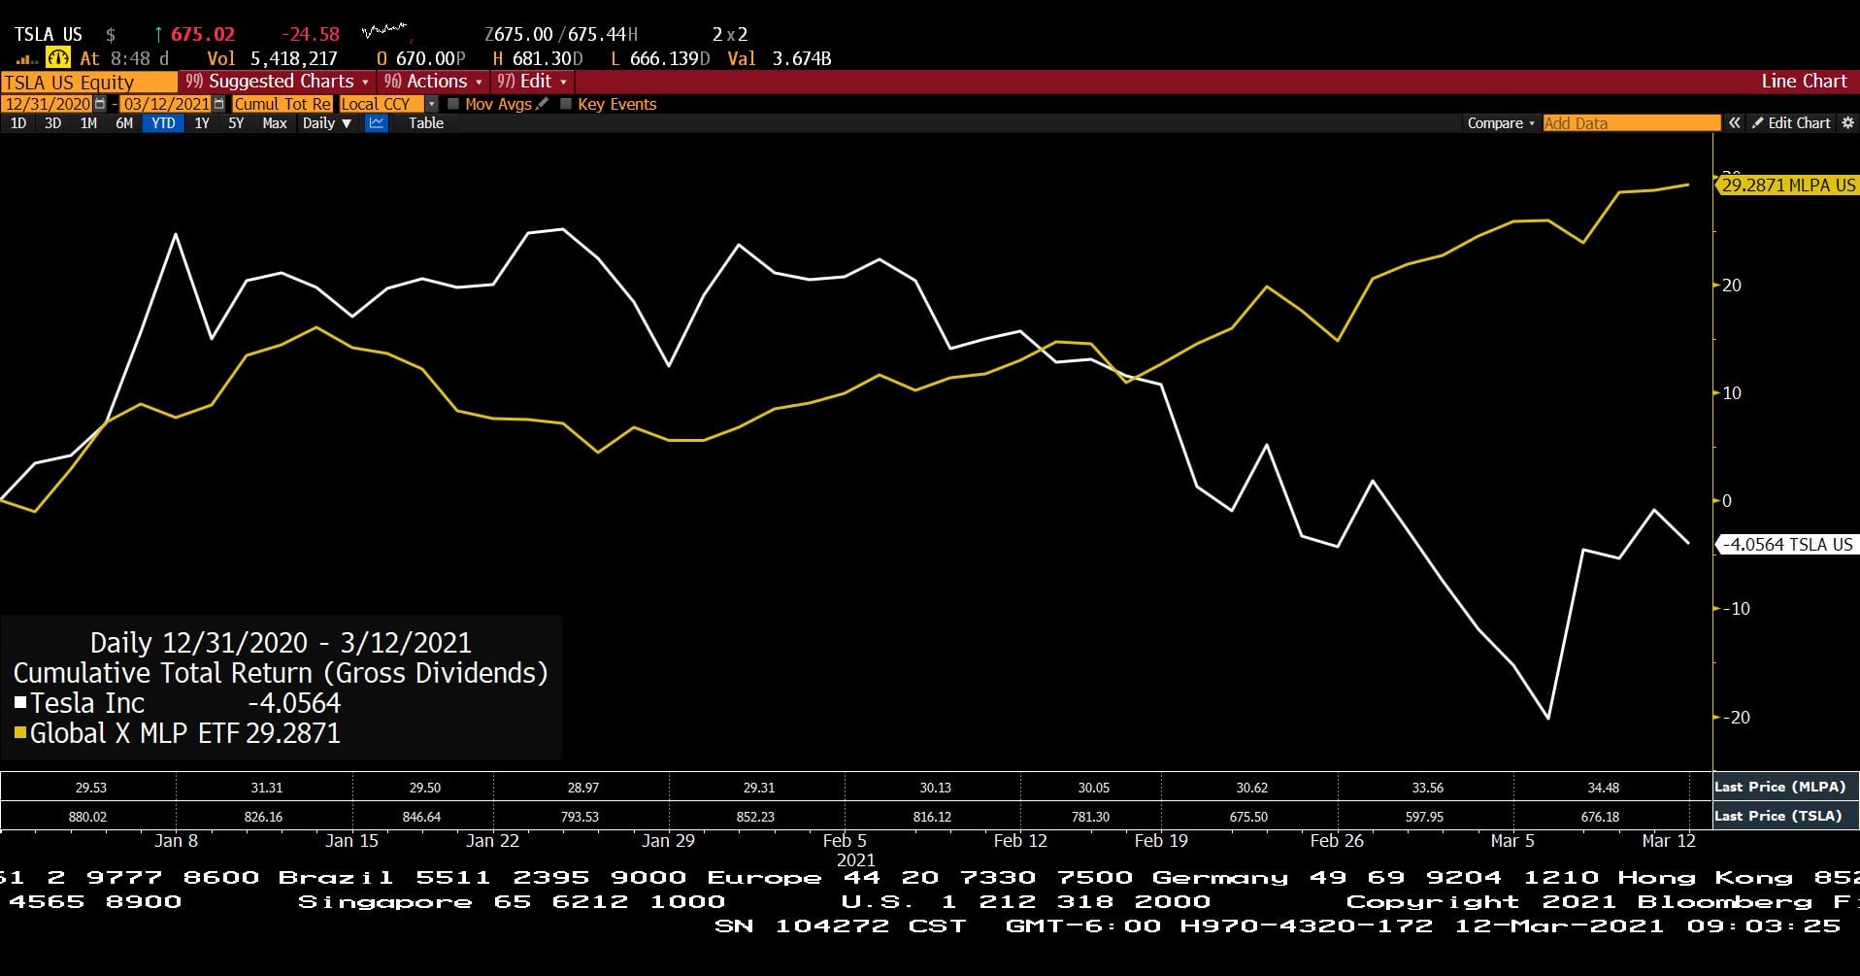
Task: Open the end date calendar picker icon
Action: (218, 104)
